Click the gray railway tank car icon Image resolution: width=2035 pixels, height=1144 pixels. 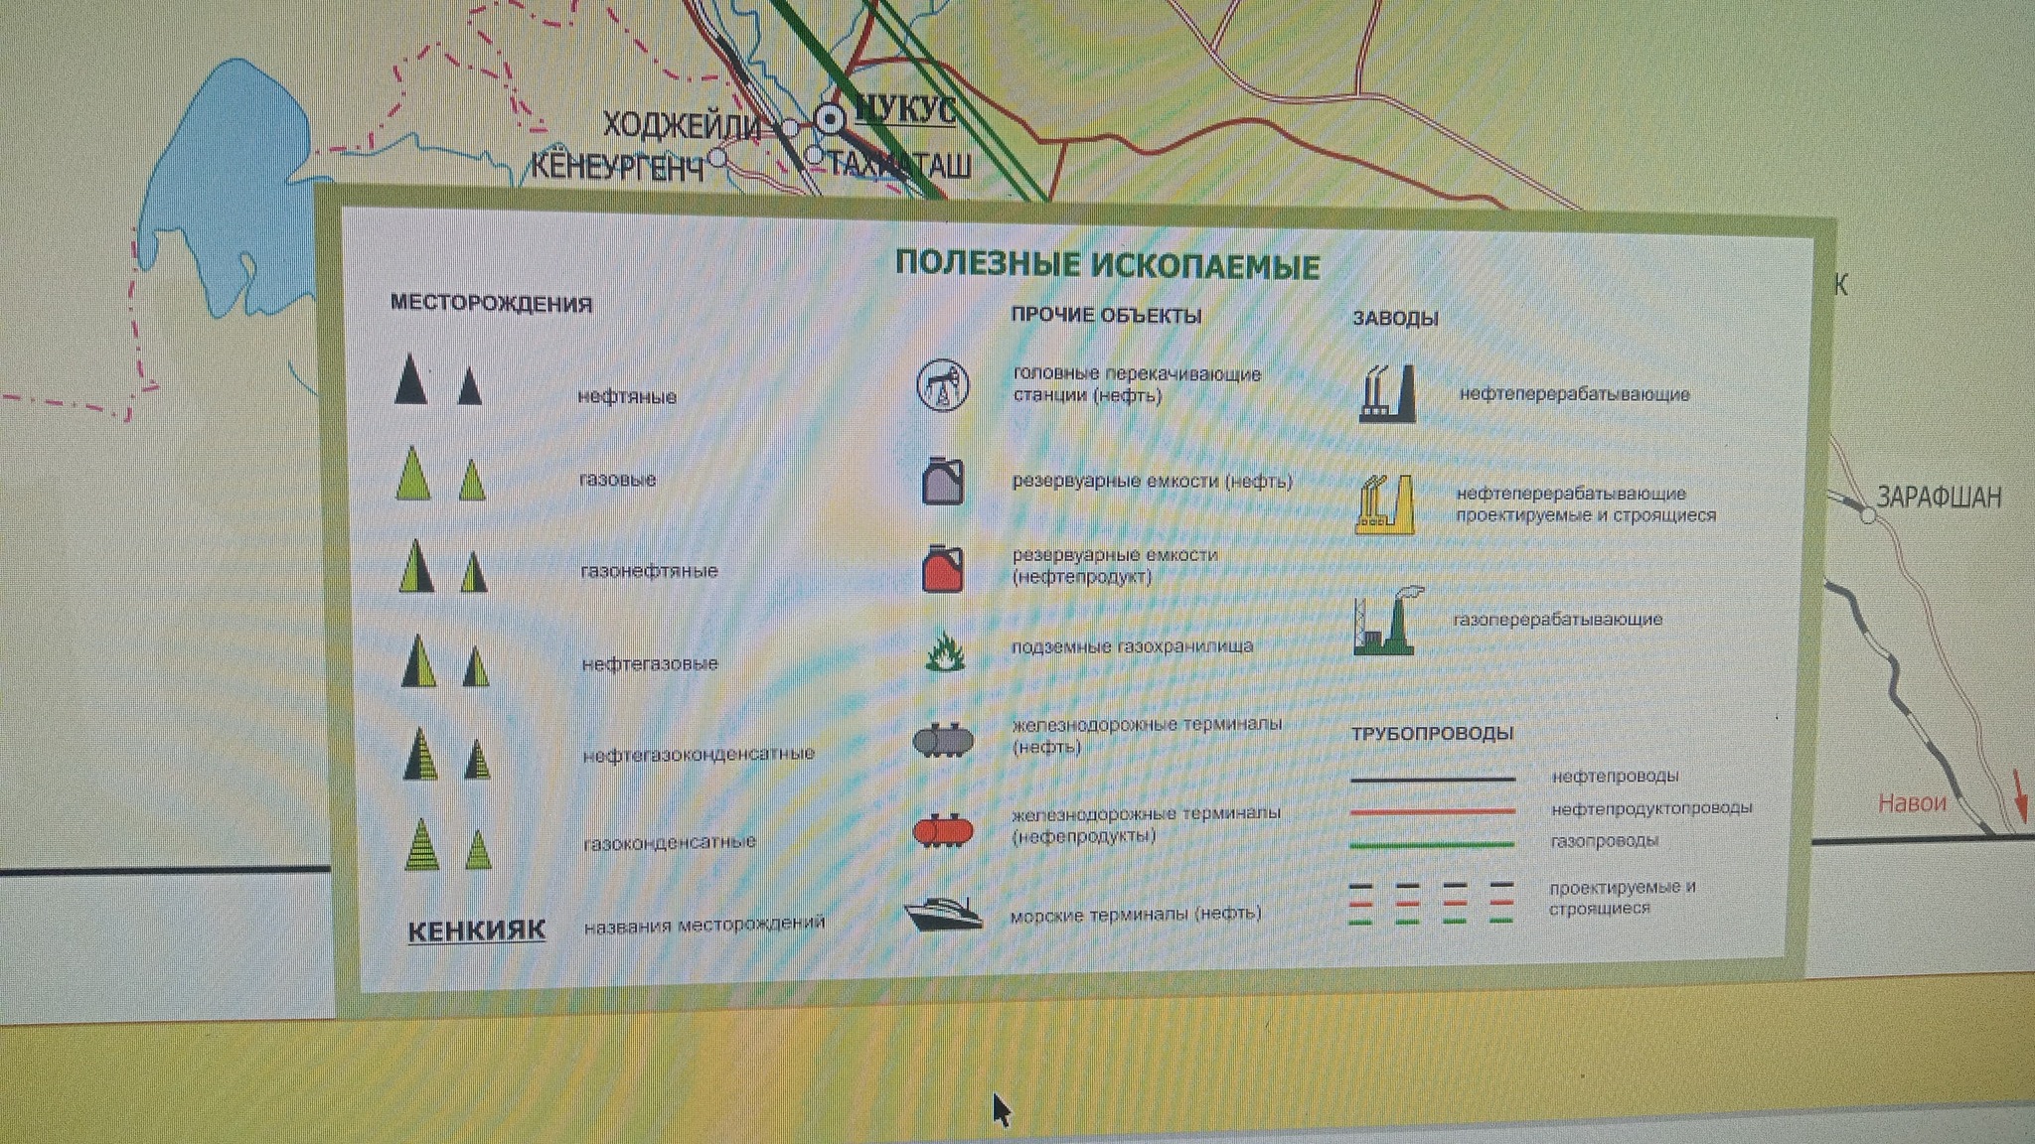(943, 740)
